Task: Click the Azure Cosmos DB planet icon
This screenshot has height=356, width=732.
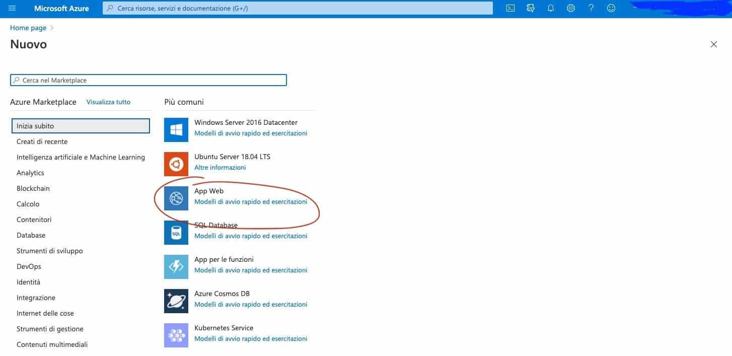Action: coord(176,301)
